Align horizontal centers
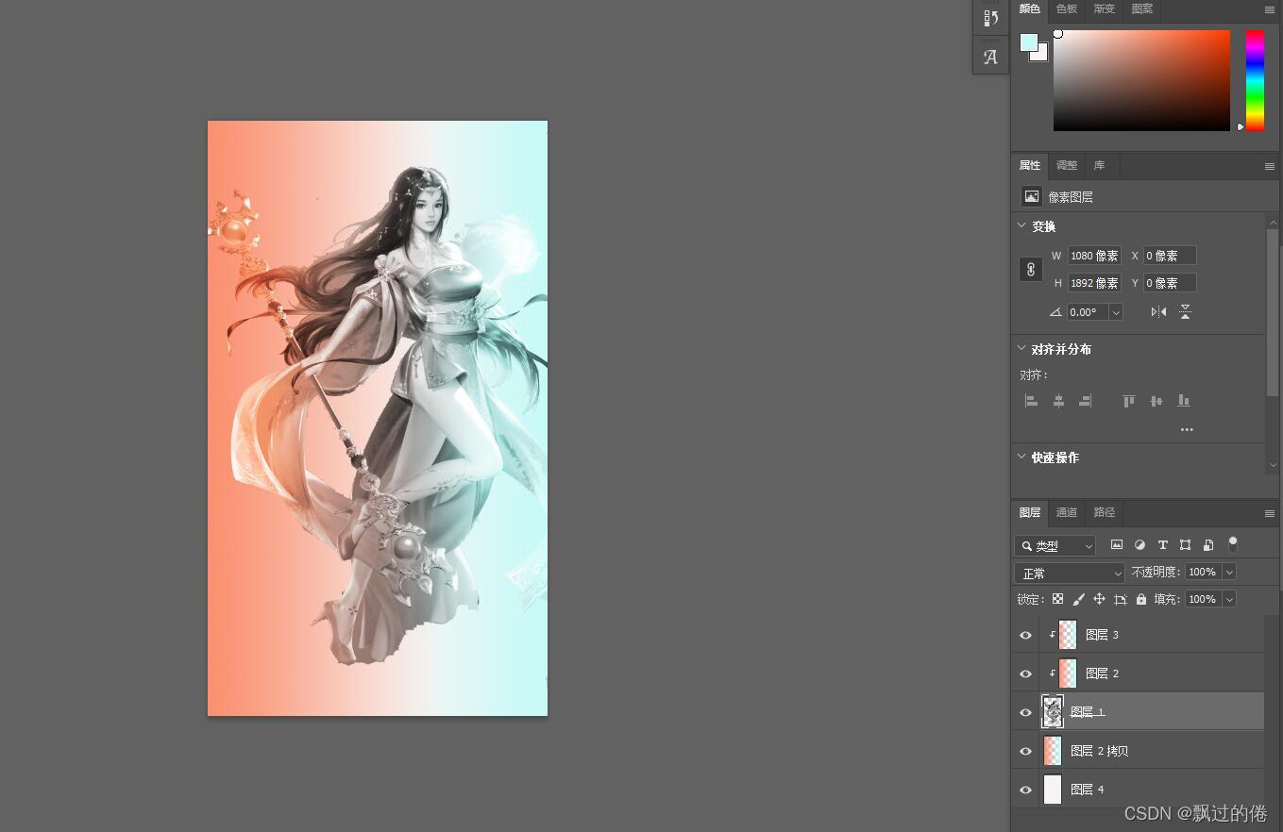The height and width of the screenshot is (832, 1283). 1058,401
